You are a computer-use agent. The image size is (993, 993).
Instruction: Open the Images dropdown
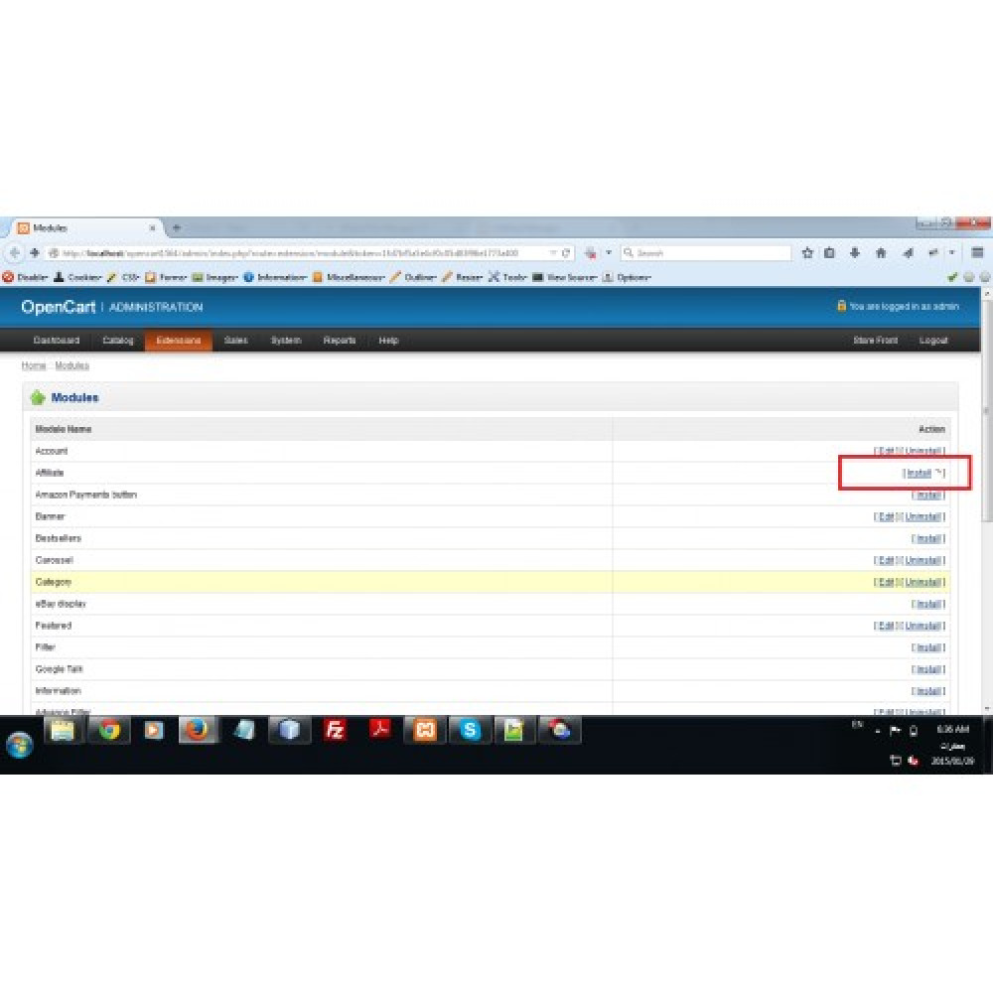[x=215, y=277]
